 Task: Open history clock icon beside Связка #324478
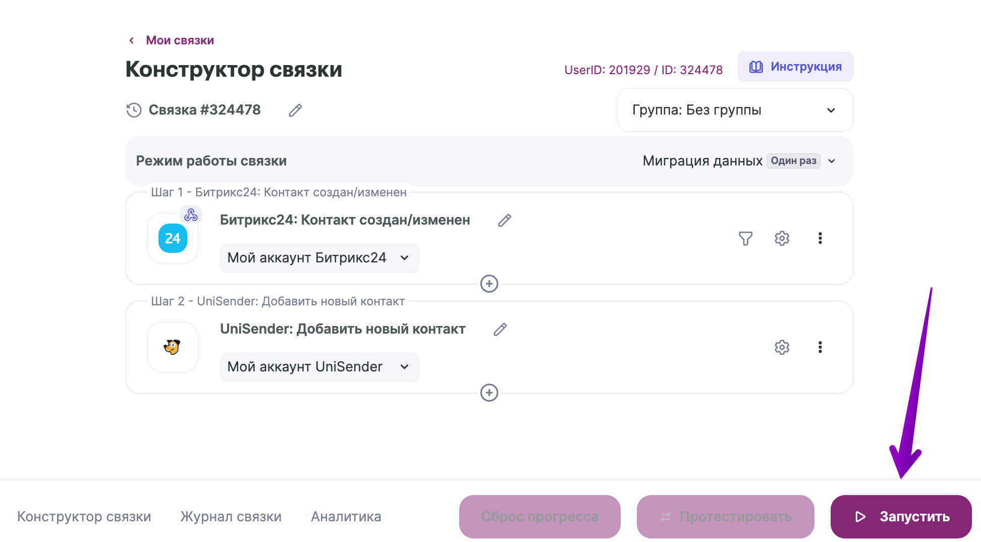(x=134, y=110)
